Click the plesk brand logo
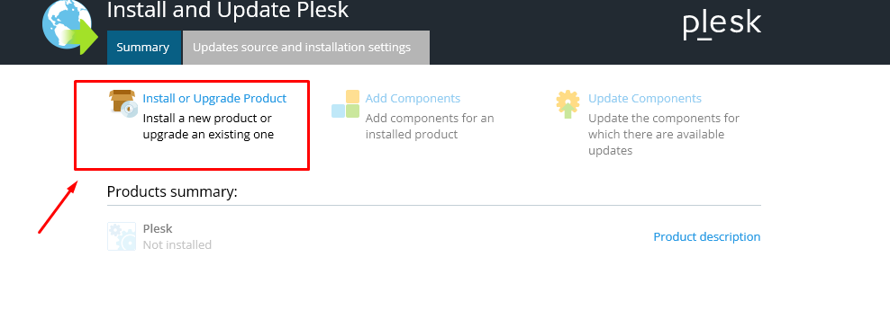The width and height of the screenshot is (890, 328). (x=722, y=25)
